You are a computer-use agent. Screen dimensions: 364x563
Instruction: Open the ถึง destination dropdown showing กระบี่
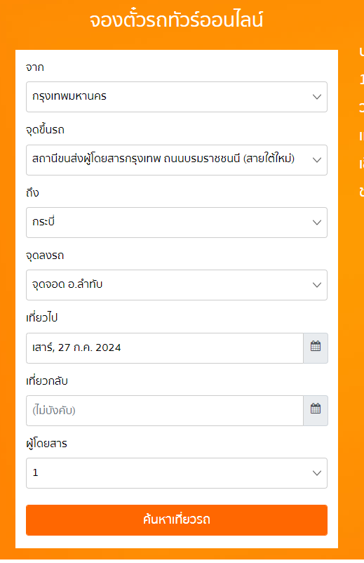coord(177,223)
